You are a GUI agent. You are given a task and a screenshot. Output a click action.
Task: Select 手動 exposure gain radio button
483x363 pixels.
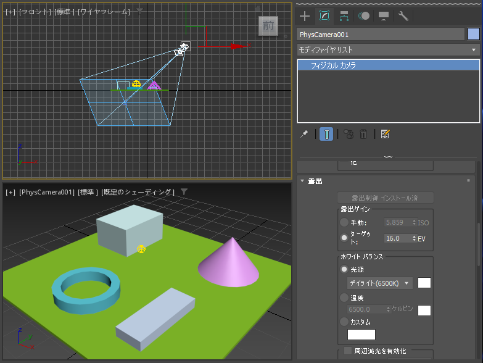[344, 222]
